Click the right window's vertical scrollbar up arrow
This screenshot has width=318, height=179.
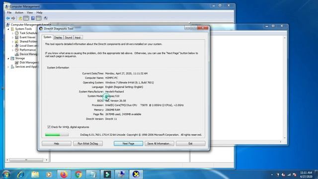(x=285, y=38)
